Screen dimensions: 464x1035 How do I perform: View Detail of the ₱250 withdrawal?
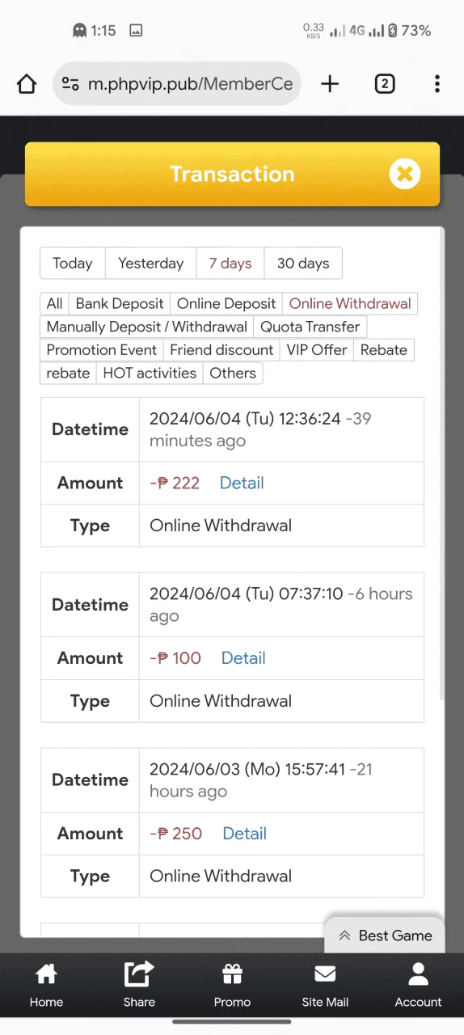pos(244,834)
